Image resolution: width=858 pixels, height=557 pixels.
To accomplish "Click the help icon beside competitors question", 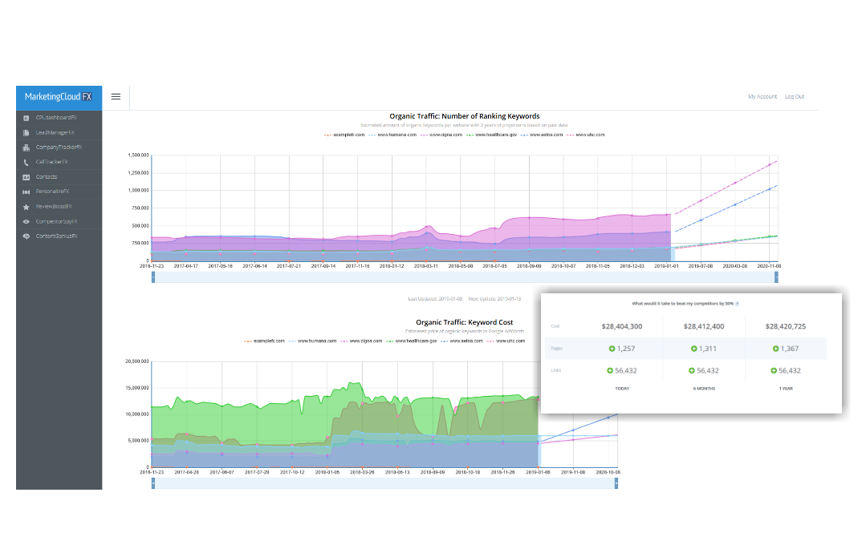I will click(x=738, y=304).
